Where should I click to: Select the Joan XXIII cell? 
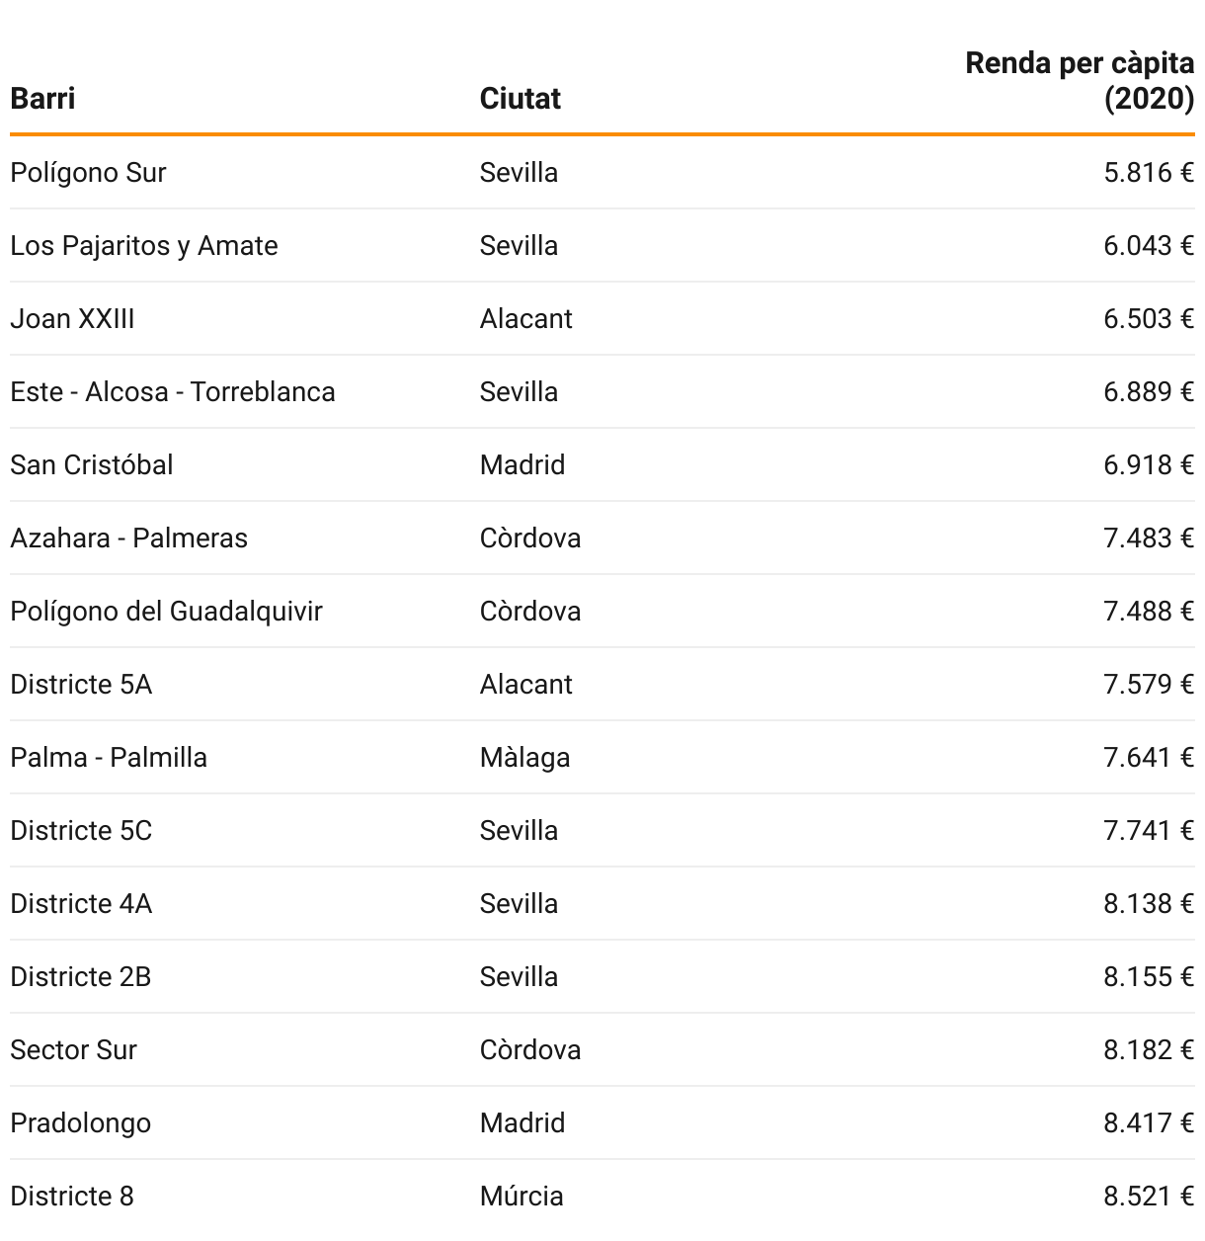tap(72, 319)
